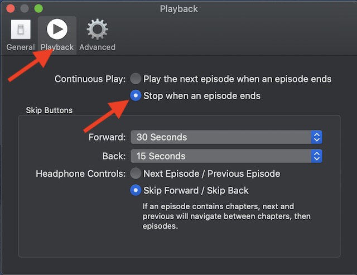Click the Stop when an episode ends label

pyautogui.click(x=202, y=96)
